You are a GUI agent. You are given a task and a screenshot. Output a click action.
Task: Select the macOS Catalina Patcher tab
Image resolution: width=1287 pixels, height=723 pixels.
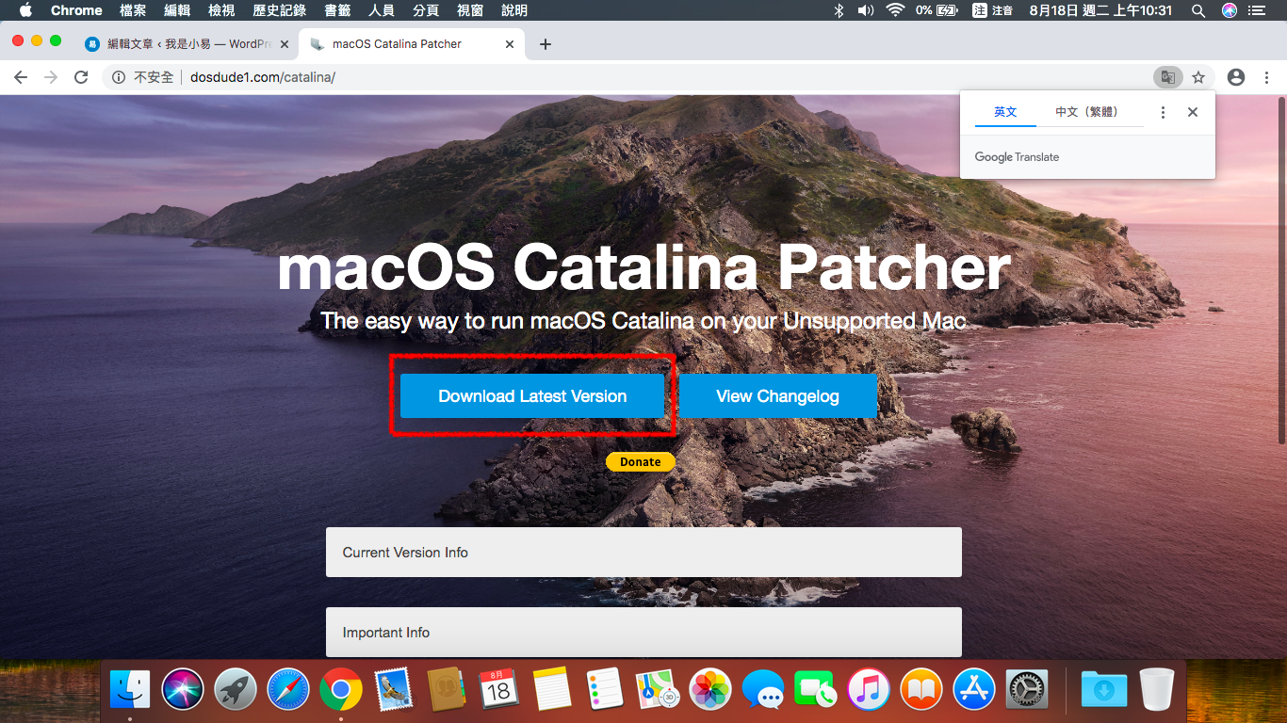pyautogui.click(x=412, y=44)
